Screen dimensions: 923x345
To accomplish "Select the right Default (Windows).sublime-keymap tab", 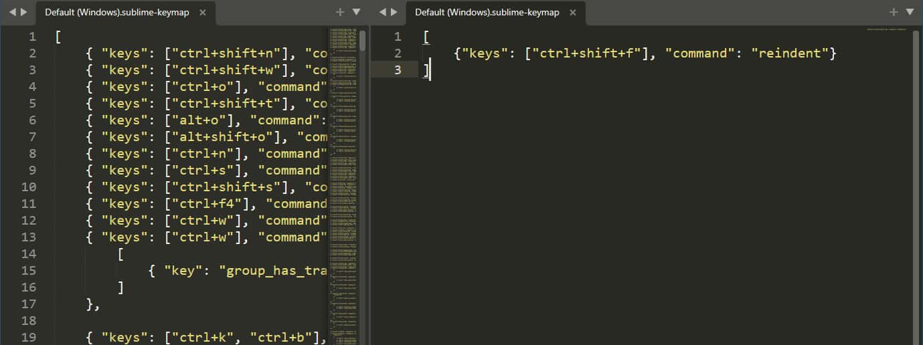I will point(487,13).
